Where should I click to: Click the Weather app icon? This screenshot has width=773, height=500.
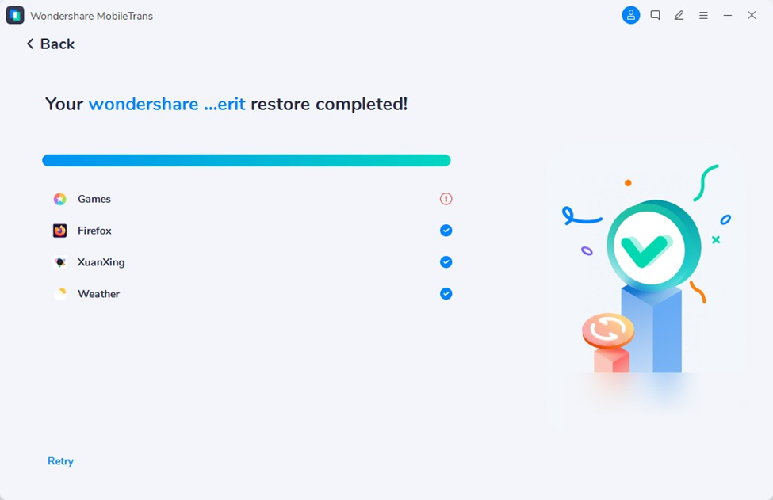coord(60,294)
